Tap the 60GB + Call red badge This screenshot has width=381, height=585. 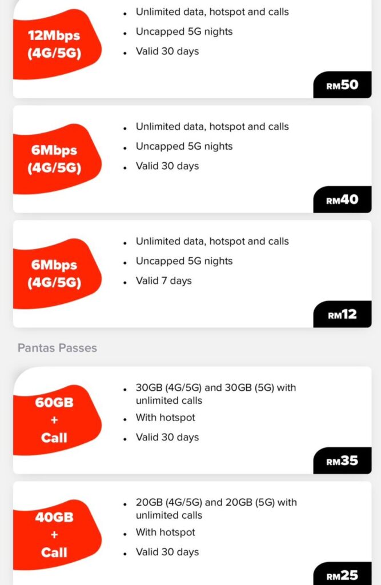point(57,420)
